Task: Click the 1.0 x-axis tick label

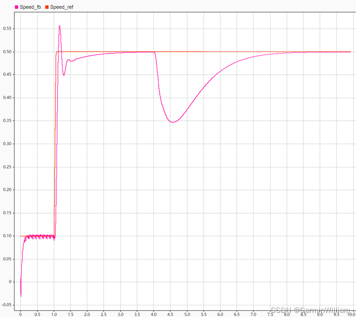Action: [54, 313]
